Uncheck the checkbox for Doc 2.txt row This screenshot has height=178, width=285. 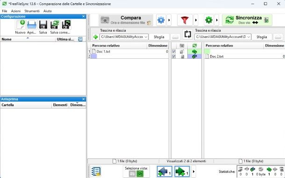tap(174, 56)
